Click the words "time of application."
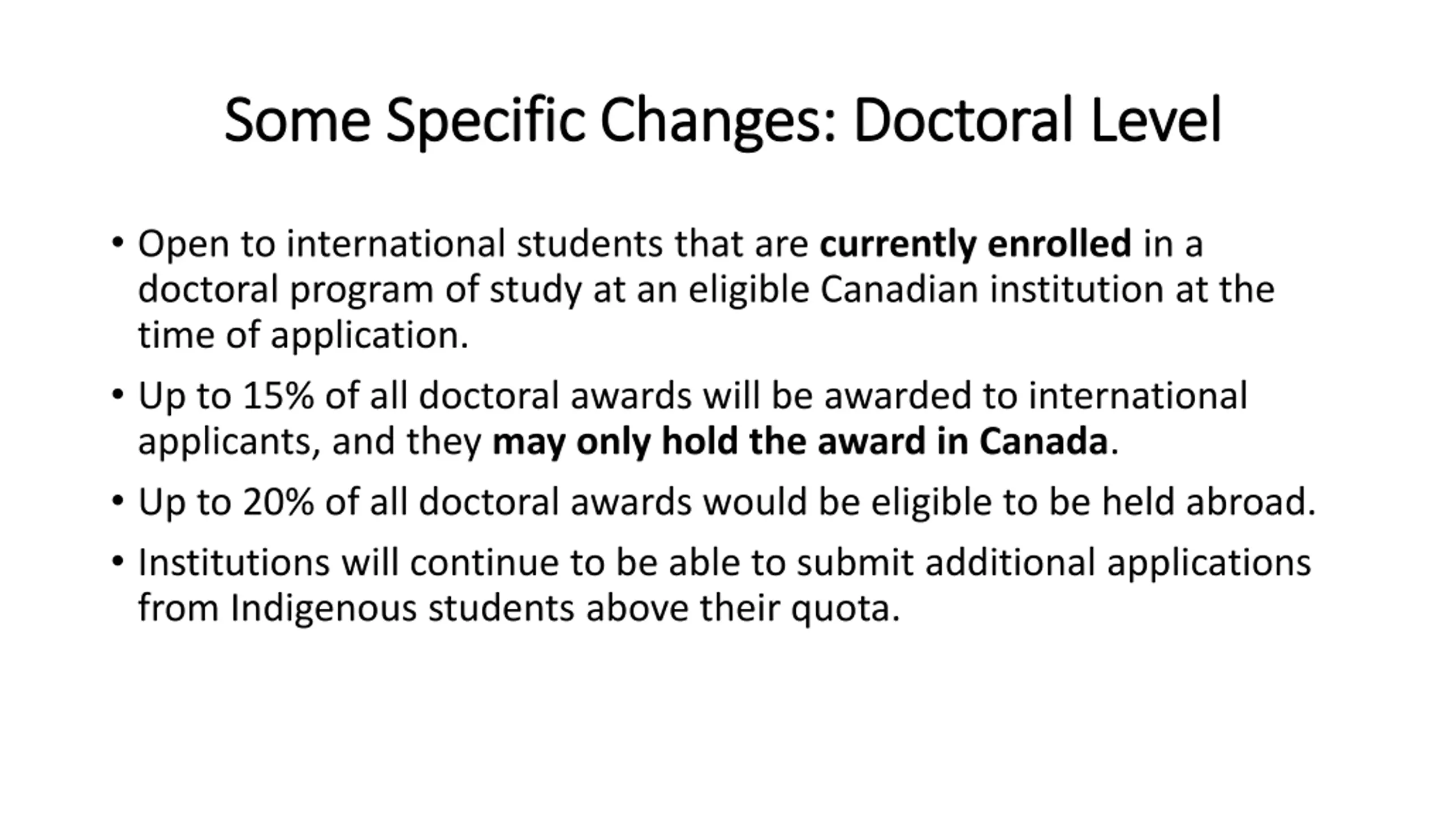This screenshot has width=1448, height=814. point(303,335)
